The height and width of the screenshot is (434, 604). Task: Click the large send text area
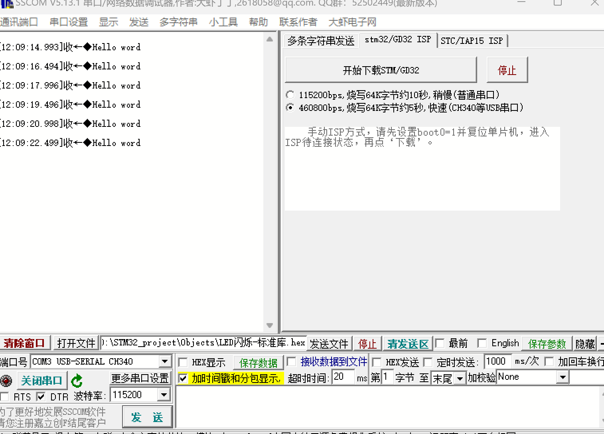coord(387,407)
